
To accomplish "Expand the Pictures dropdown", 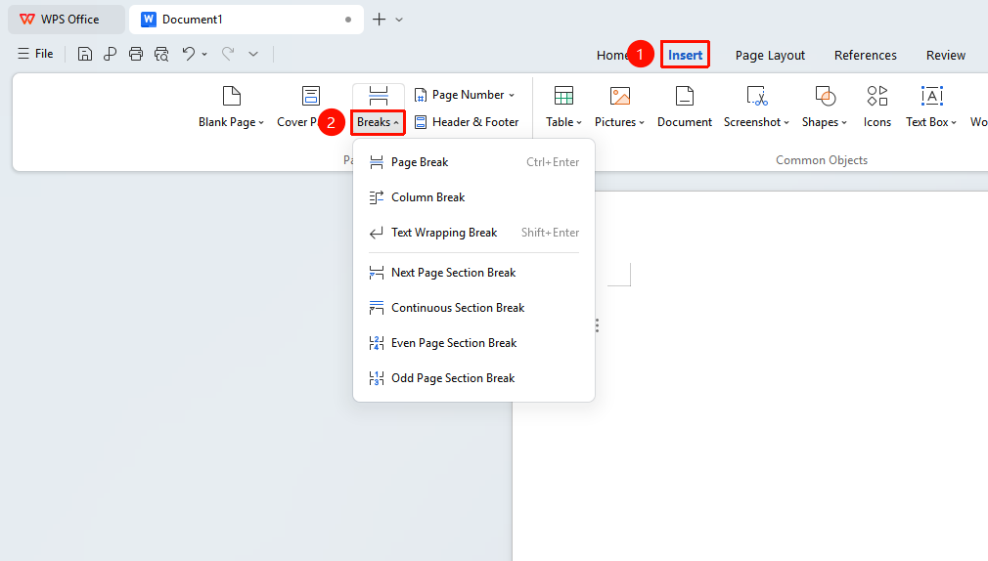I will 642,123.
